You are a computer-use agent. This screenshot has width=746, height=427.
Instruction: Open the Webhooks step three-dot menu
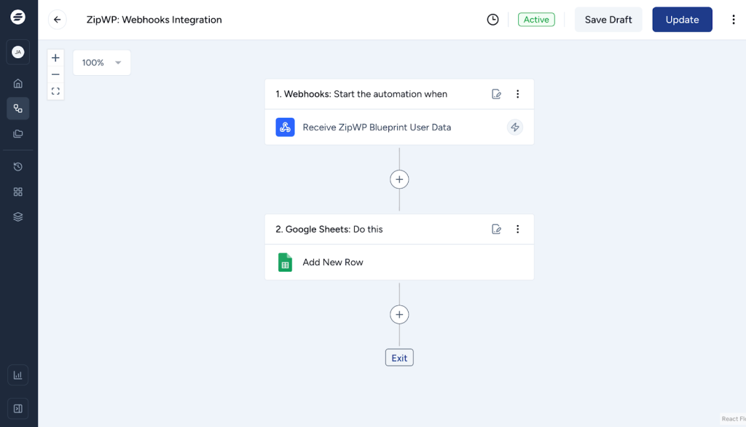518,94
